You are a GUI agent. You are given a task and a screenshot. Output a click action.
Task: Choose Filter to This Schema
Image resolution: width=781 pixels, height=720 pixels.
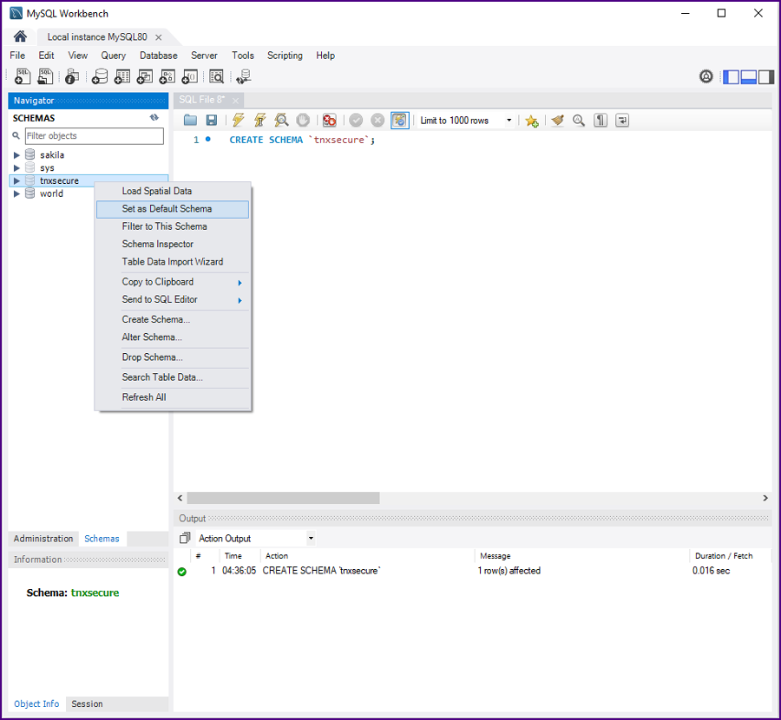pos(173,226)
